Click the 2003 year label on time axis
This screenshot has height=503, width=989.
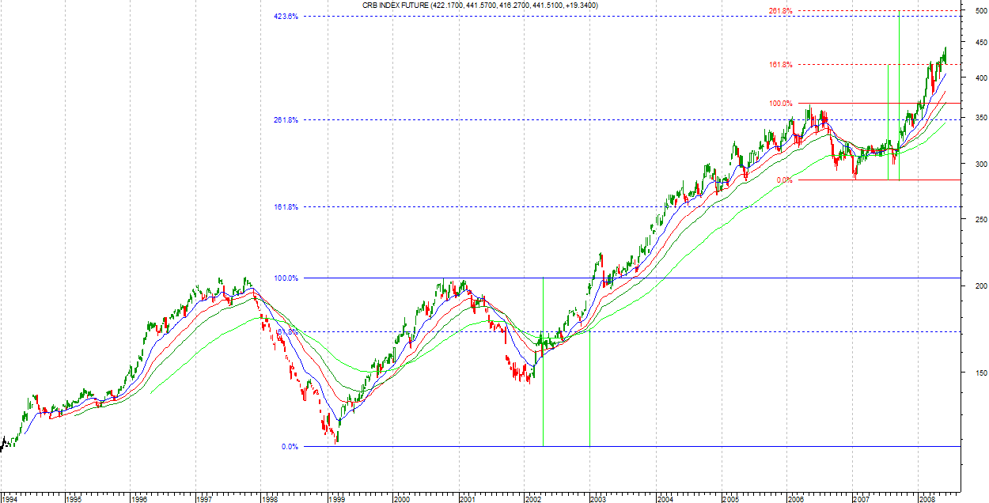599,499
